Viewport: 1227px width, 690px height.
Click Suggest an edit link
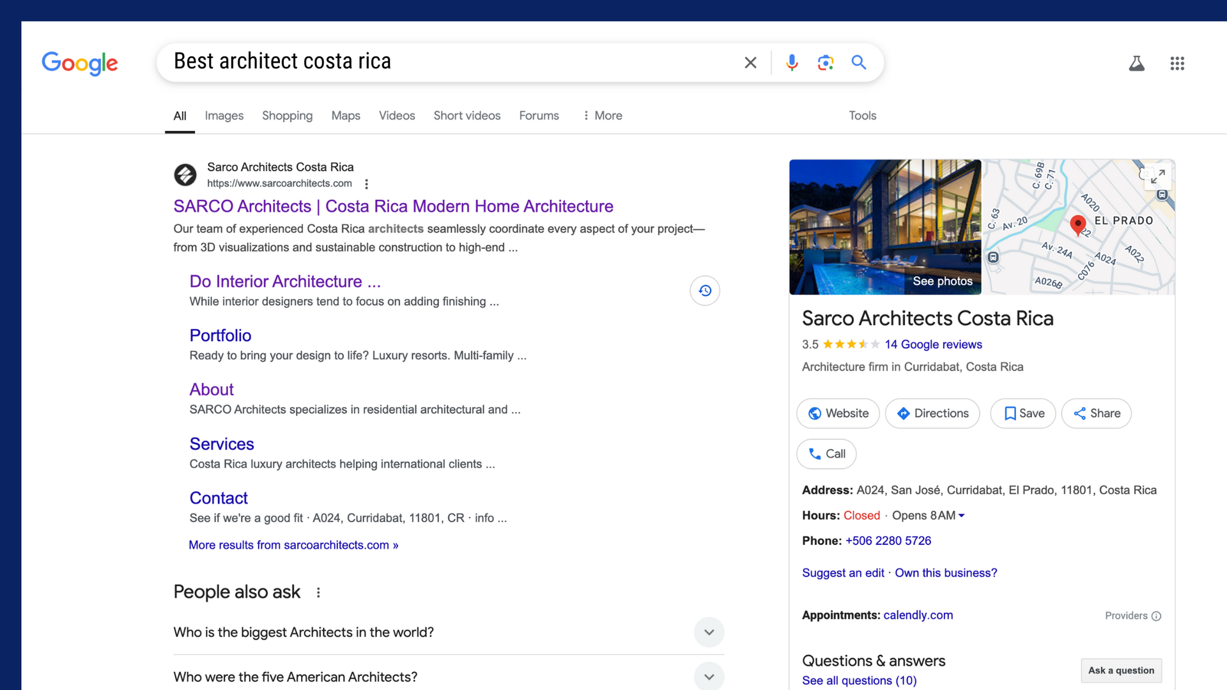[843, 573]
